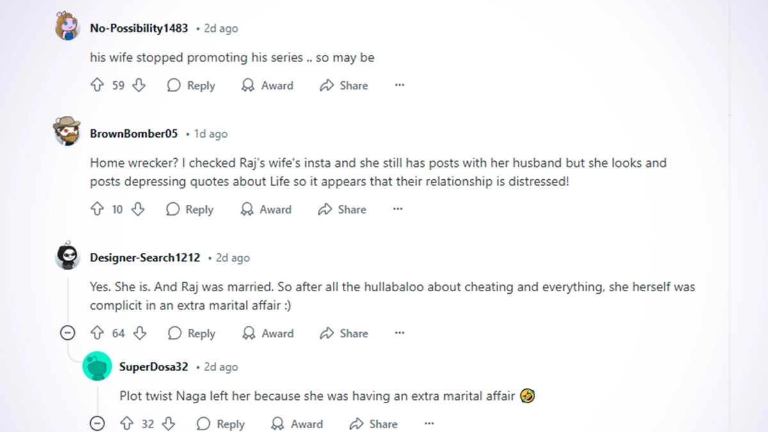The width and height of the screenshot is (768, 432).
Task: Share Designer-Search1212's comment
Action: pyautogui.click(x=344, y=333)
